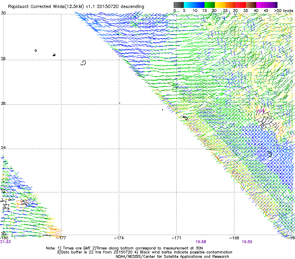Click the longitude label '-168'
This screenshot has height=259, width=295.
(234, 238)
